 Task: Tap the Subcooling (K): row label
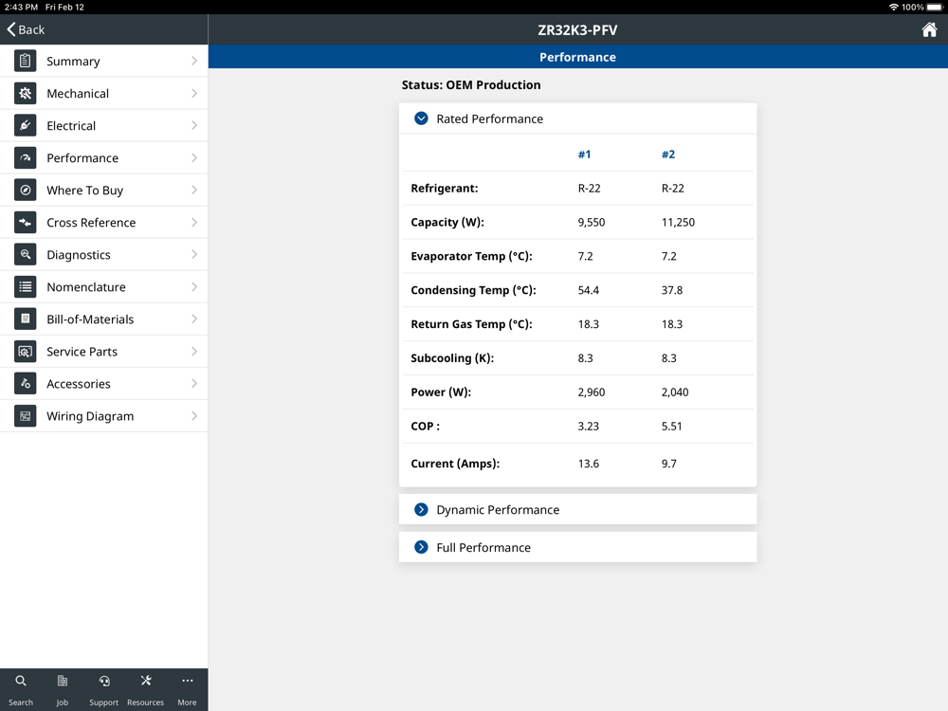pyautogui.click(x=452, y=358)
